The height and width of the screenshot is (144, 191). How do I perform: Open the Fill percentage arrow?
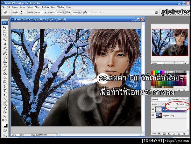pos(187,104)
